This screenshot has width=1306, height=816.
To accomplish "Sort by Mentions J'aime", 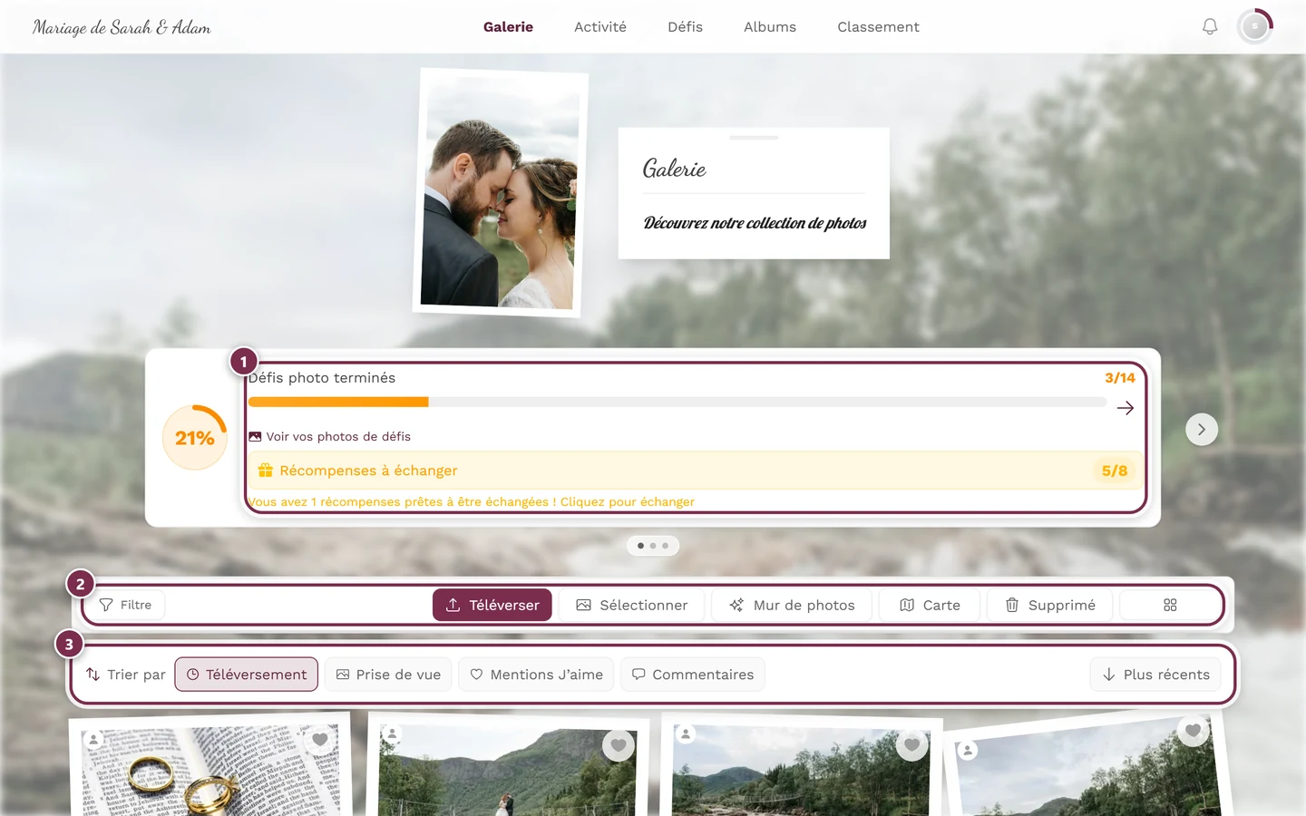I will (x=537, y=675).
